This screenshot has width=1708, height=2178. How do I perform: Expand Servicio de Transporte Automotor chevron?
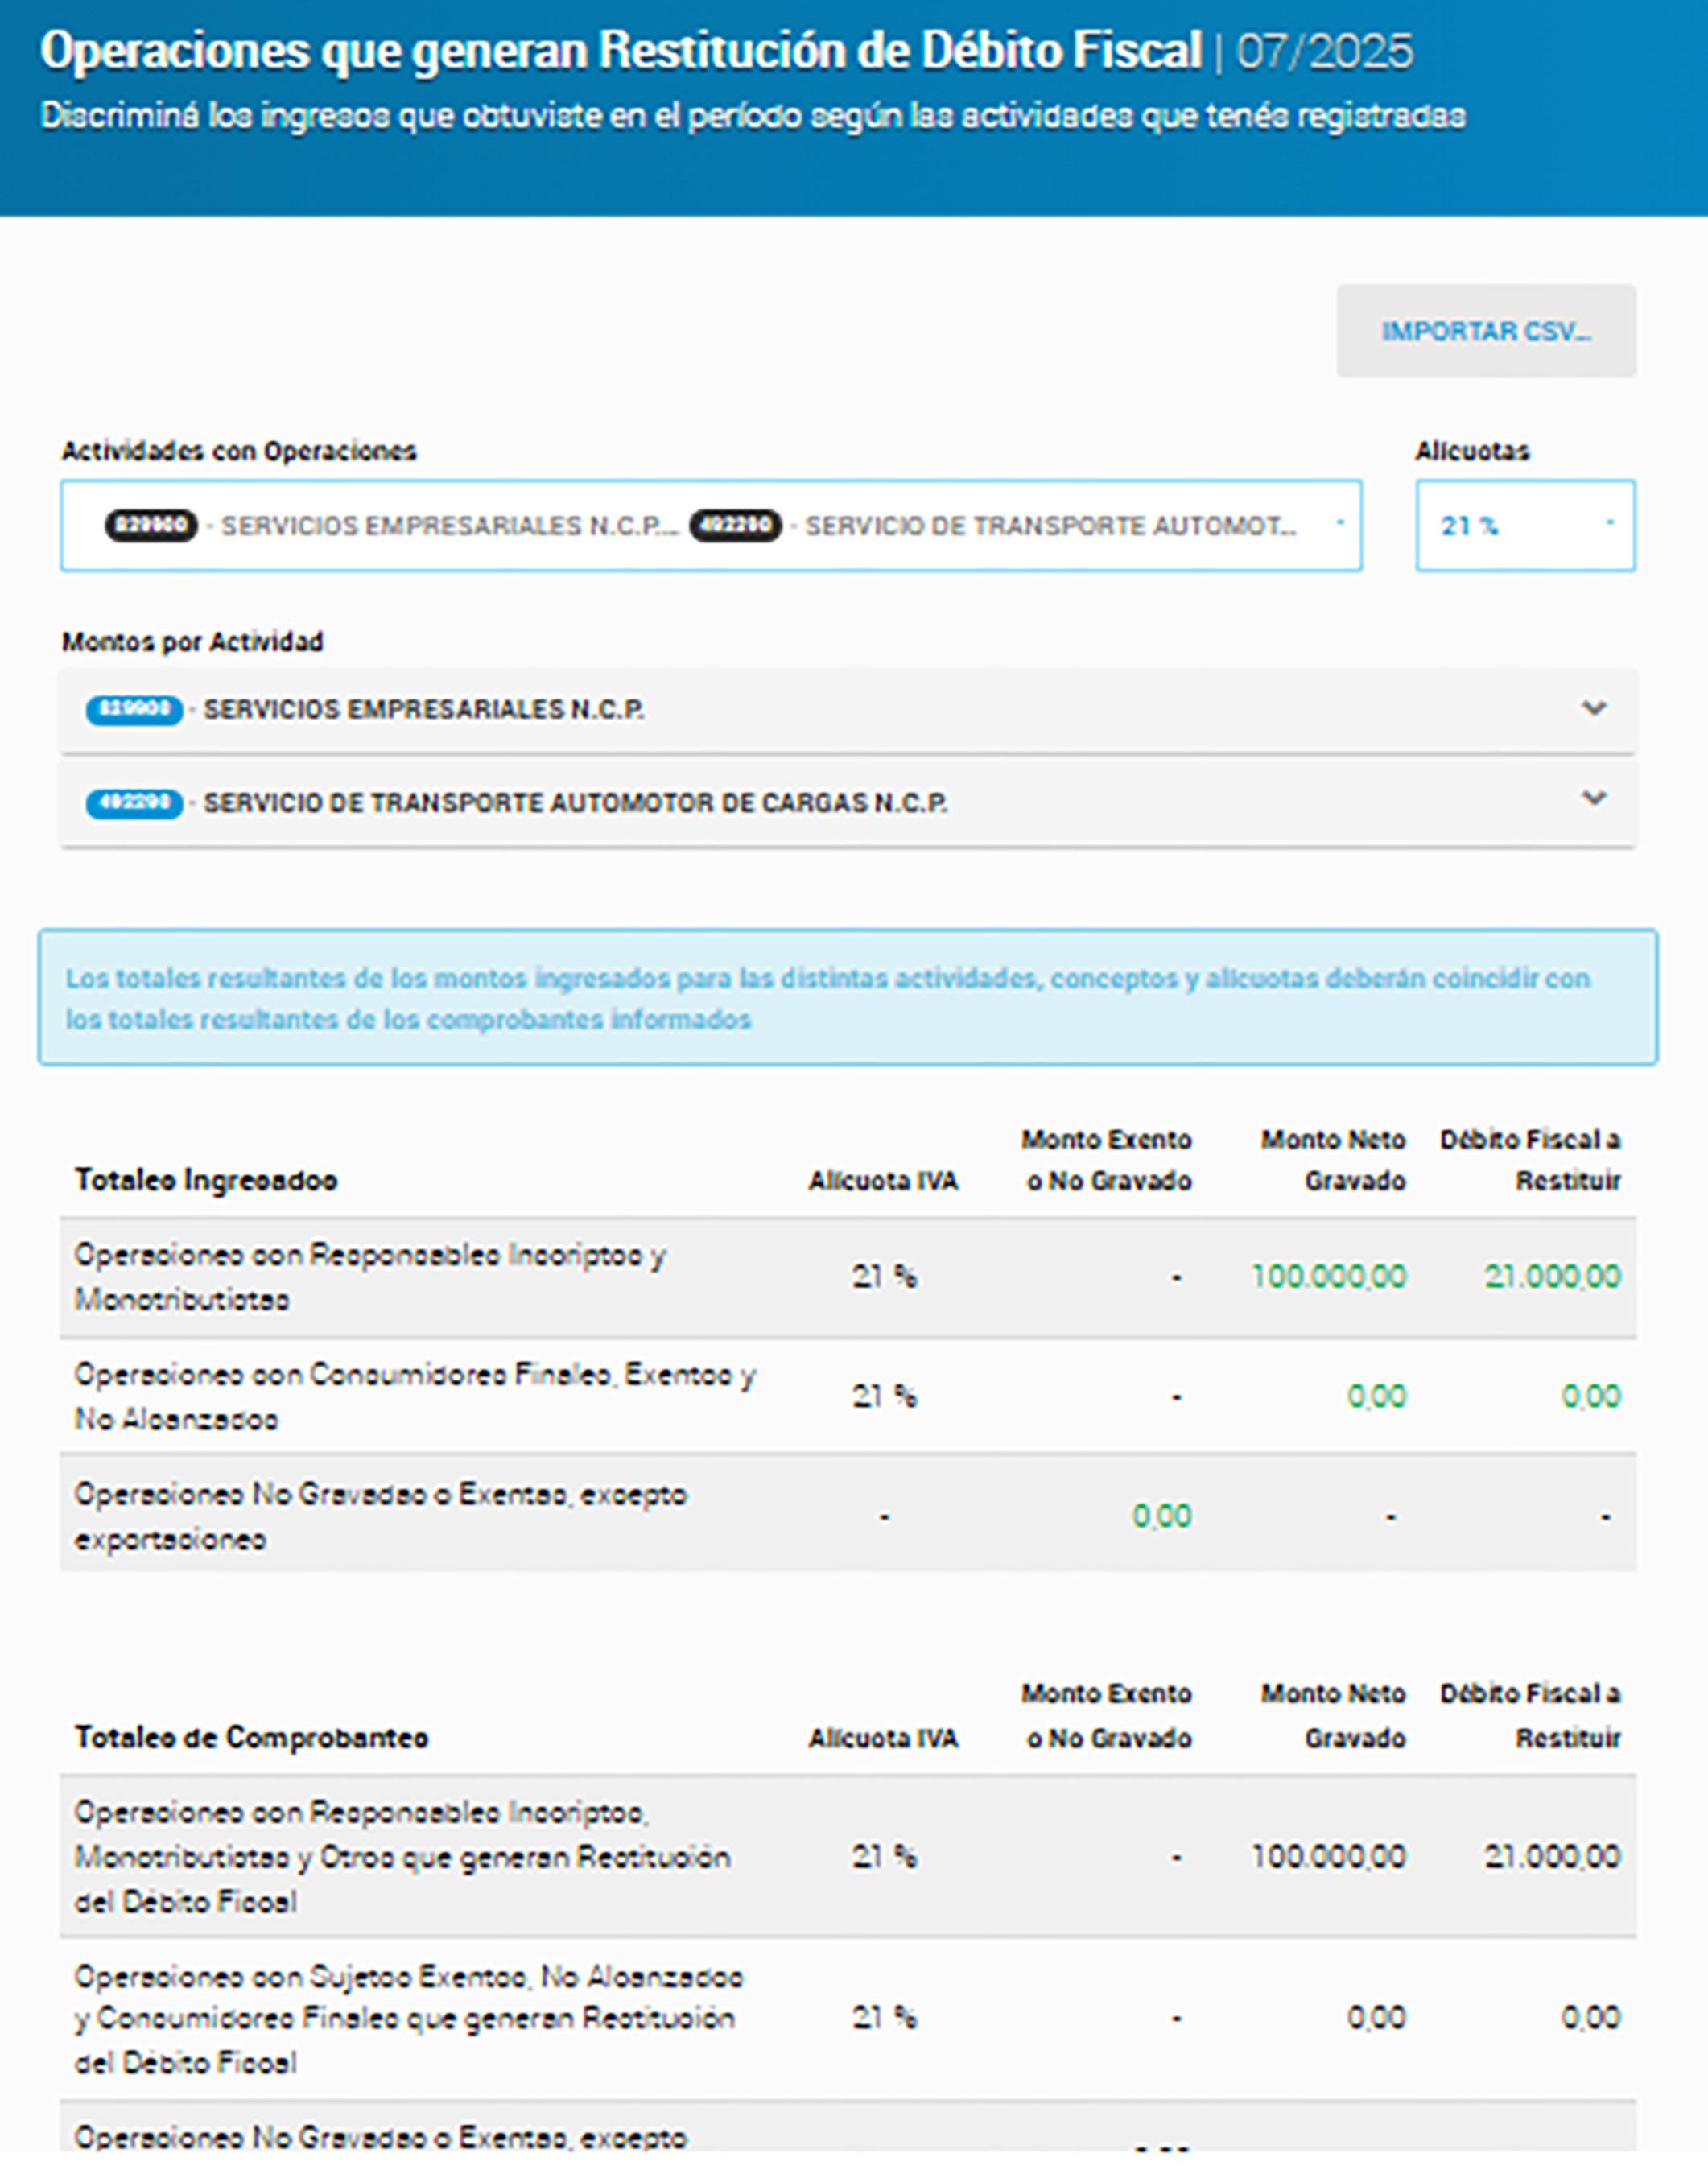(x=1593, y=798)
